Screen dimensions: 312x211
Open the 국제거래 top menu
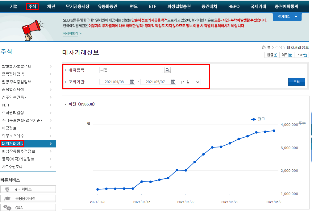click(x=258, y=6)
